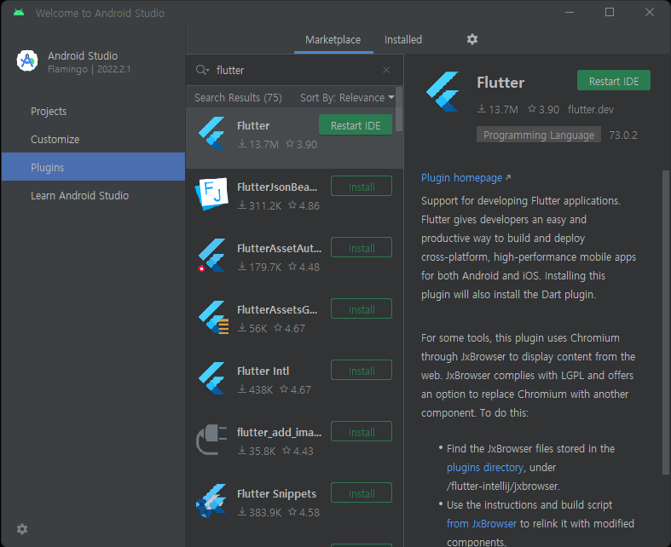Click the Flutter Intl plugin icon
This screenshot has height=547, width=671.
pos(211,378)
